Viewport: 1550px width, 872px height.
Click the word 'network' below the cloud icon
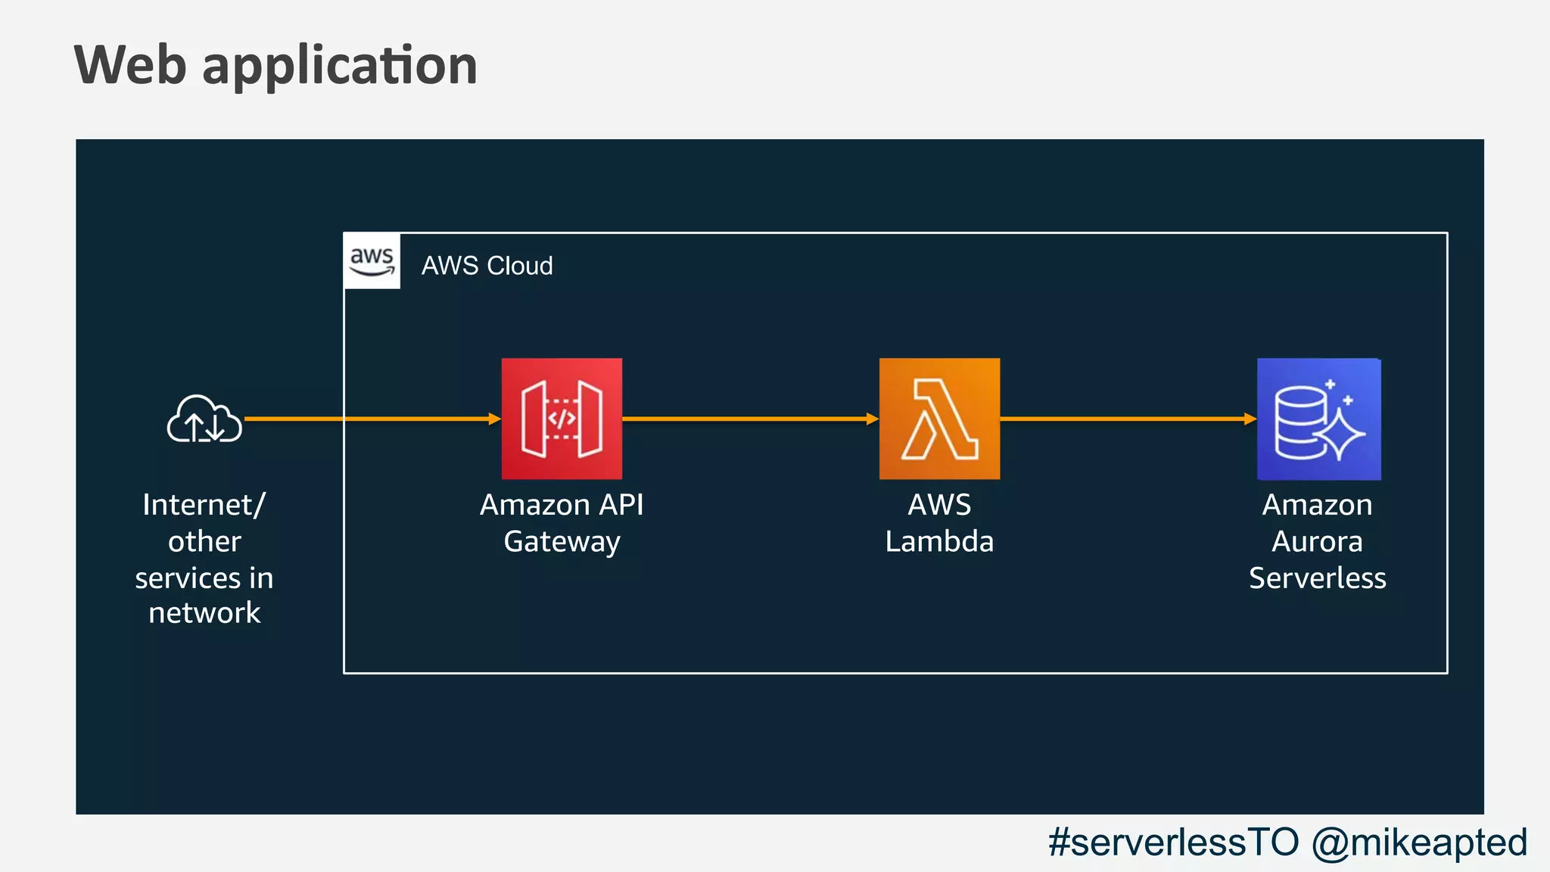point(204,612)
